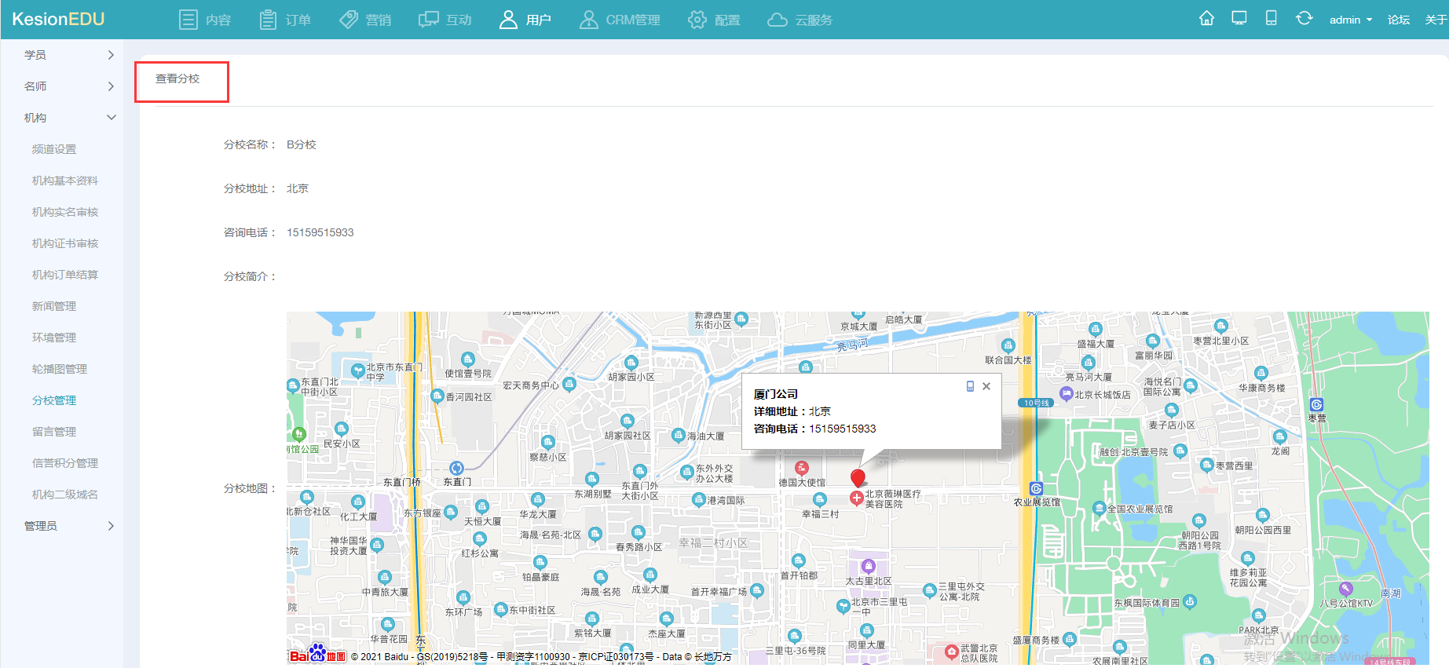Open 机构订单结算 in sidebar
The width and height of the screenshot is (1449, 668).
coord(65,275)
